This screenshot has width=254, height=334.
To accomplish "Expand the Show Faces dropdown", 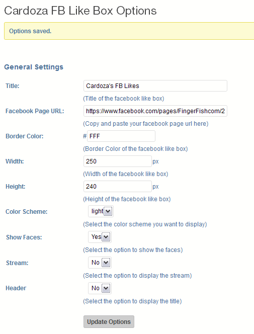I will tap(100, 237).
